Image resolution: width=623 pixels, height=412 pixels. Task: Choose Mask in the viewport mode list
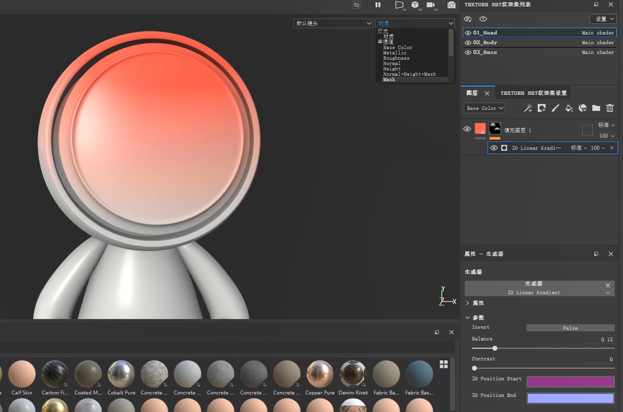[389, 80]
